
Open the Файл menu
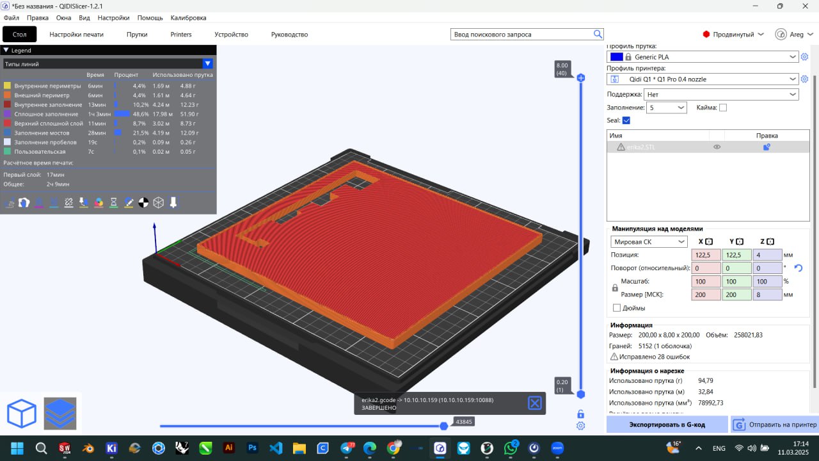11,18
